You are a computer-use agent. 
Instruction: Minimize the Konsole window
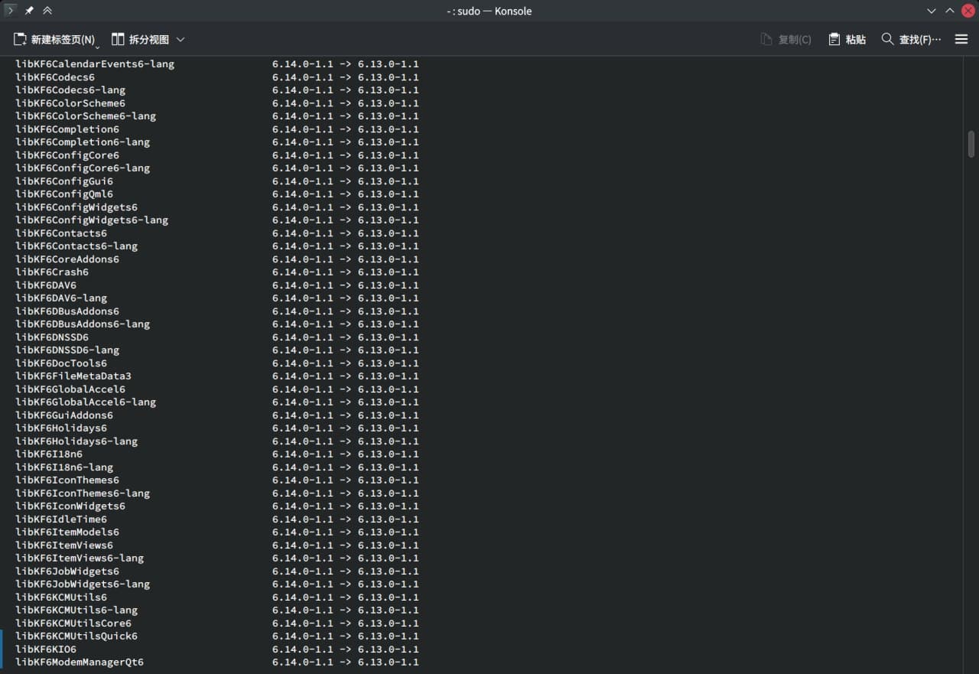[x=931, y=11]
